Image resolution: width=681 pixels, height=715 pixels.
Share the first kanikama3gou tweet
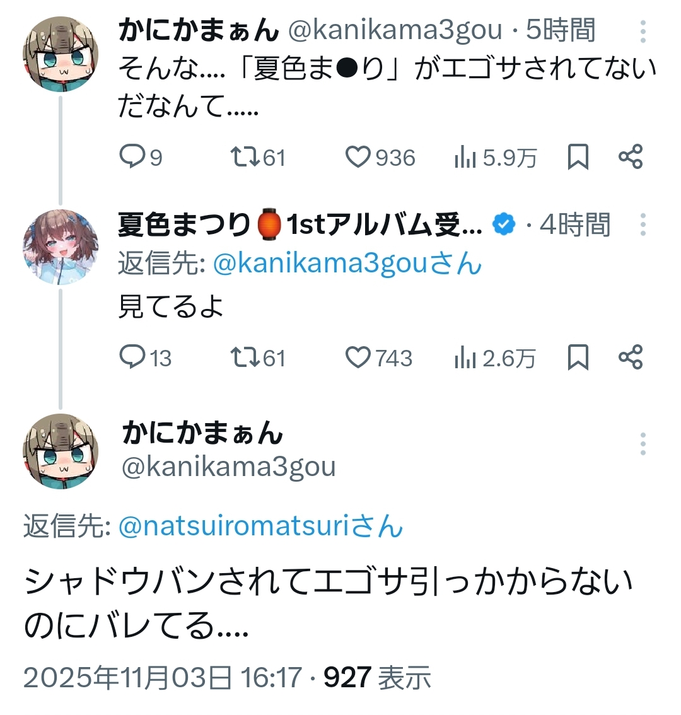(630, 156)
